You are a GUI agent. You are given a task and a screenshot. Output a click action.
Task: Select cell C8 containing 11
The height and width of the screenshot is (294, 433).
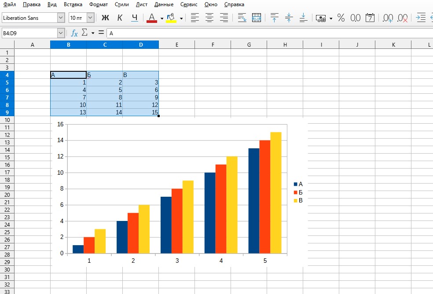[105, 105]
